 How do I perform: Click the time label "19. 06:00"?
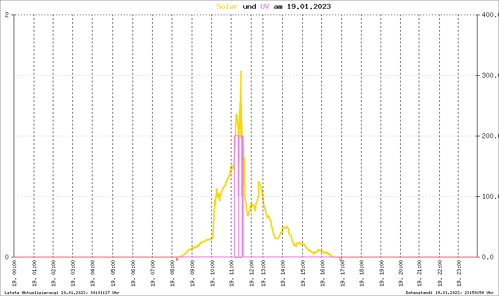tap(133, 273)
